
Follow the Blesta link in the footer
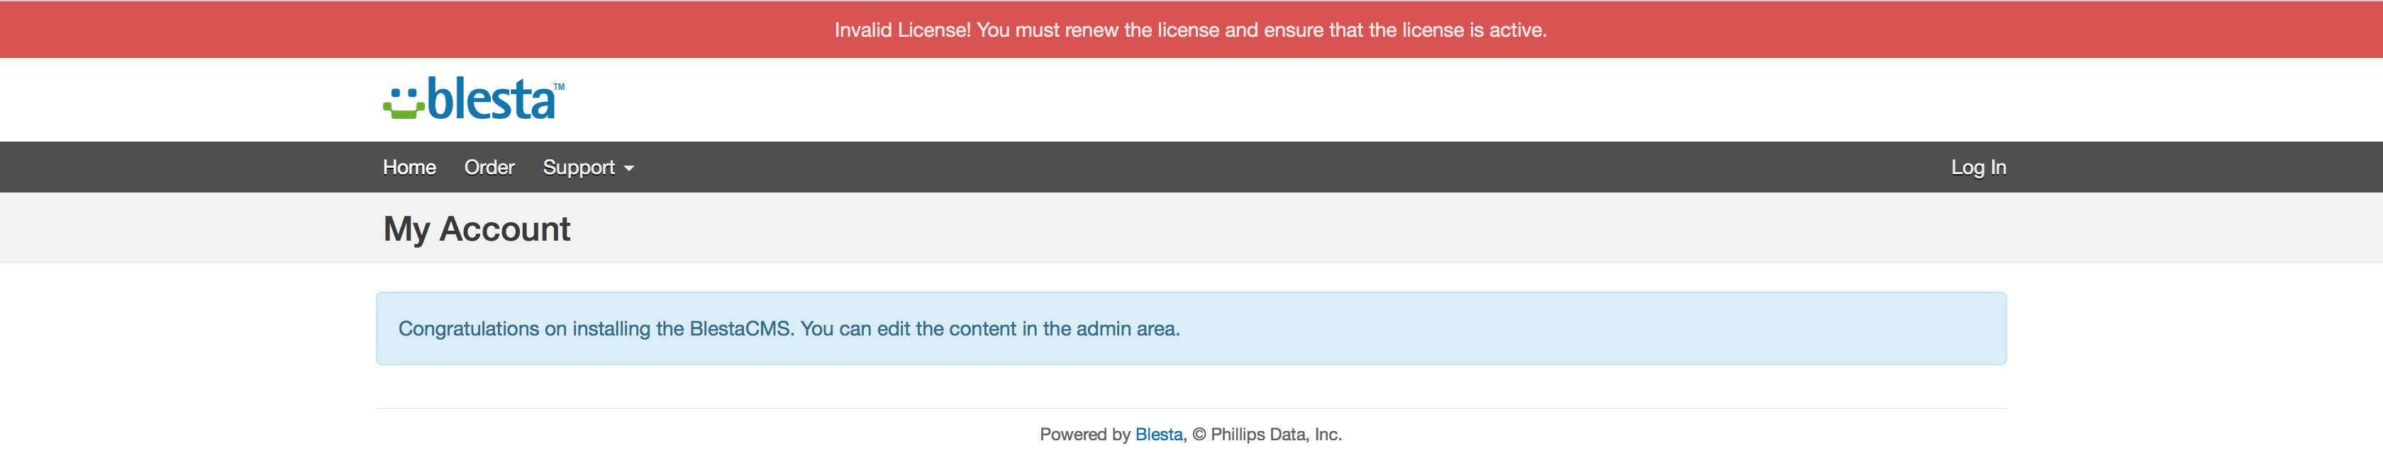1158,435
